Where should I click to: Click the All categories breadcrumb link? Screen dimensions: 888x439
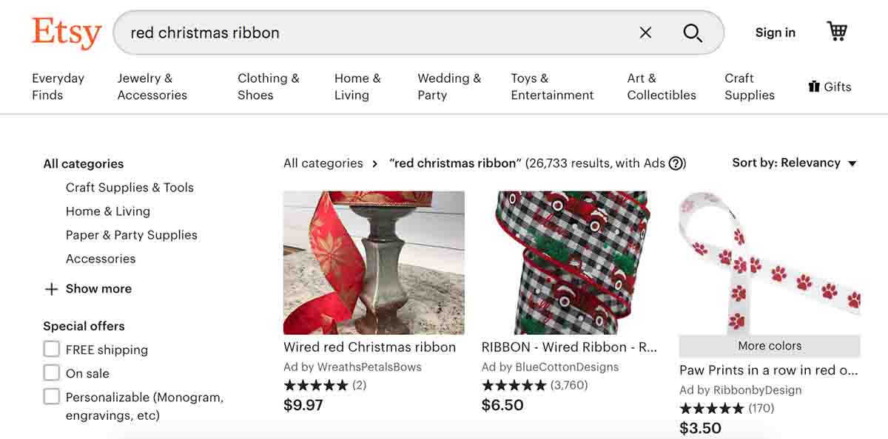tap(323, 163)
